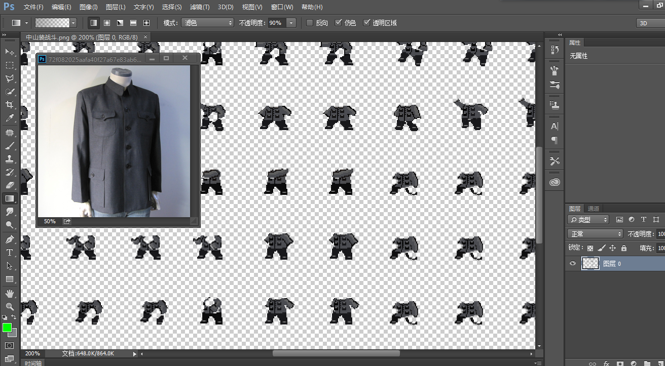665x366 pixels.
Task: Open the Character panel icon
Action: pyautogui.click(x=555, y=126)
